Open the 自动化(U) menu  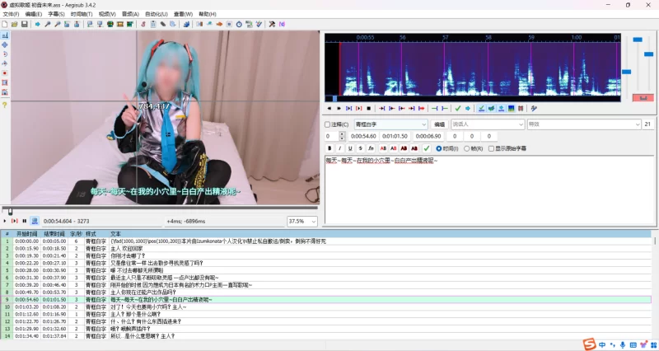(156, 14)
